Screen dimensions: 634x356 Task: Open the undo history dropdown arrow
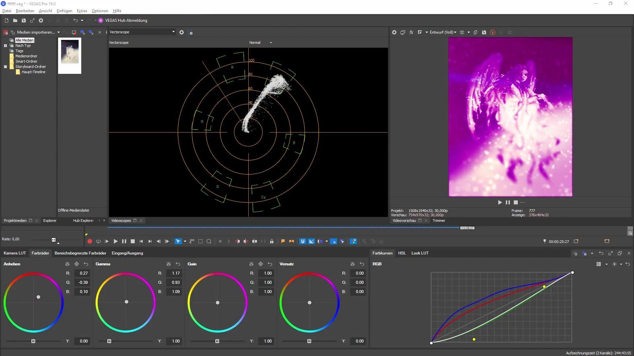(x=82, y=20)
